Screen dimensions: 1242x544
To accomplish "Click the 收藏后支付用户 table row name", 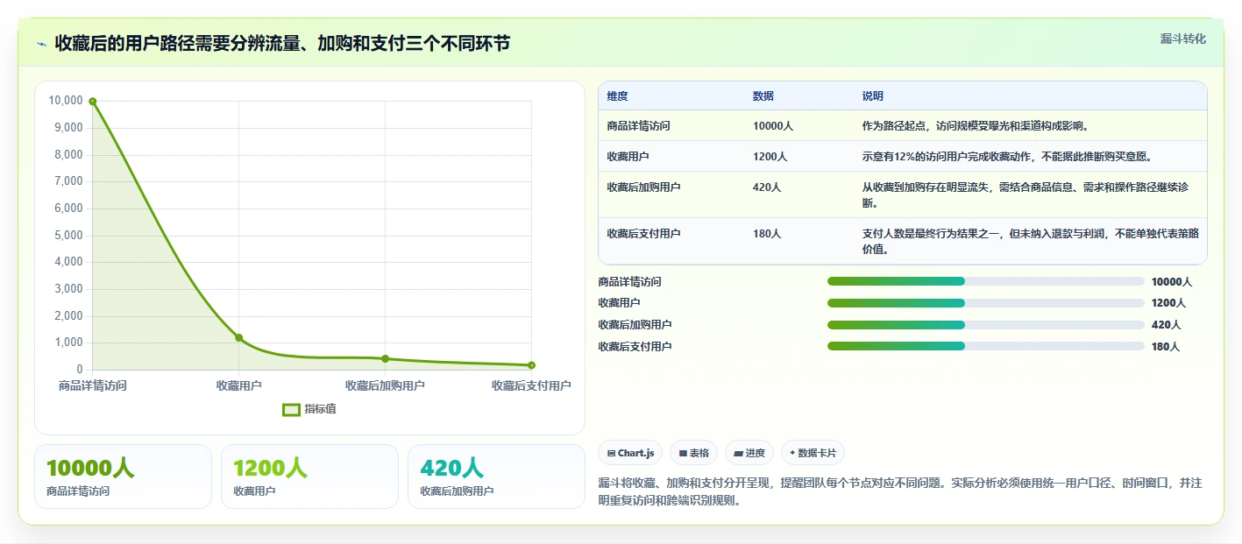I will click(643, 234).
